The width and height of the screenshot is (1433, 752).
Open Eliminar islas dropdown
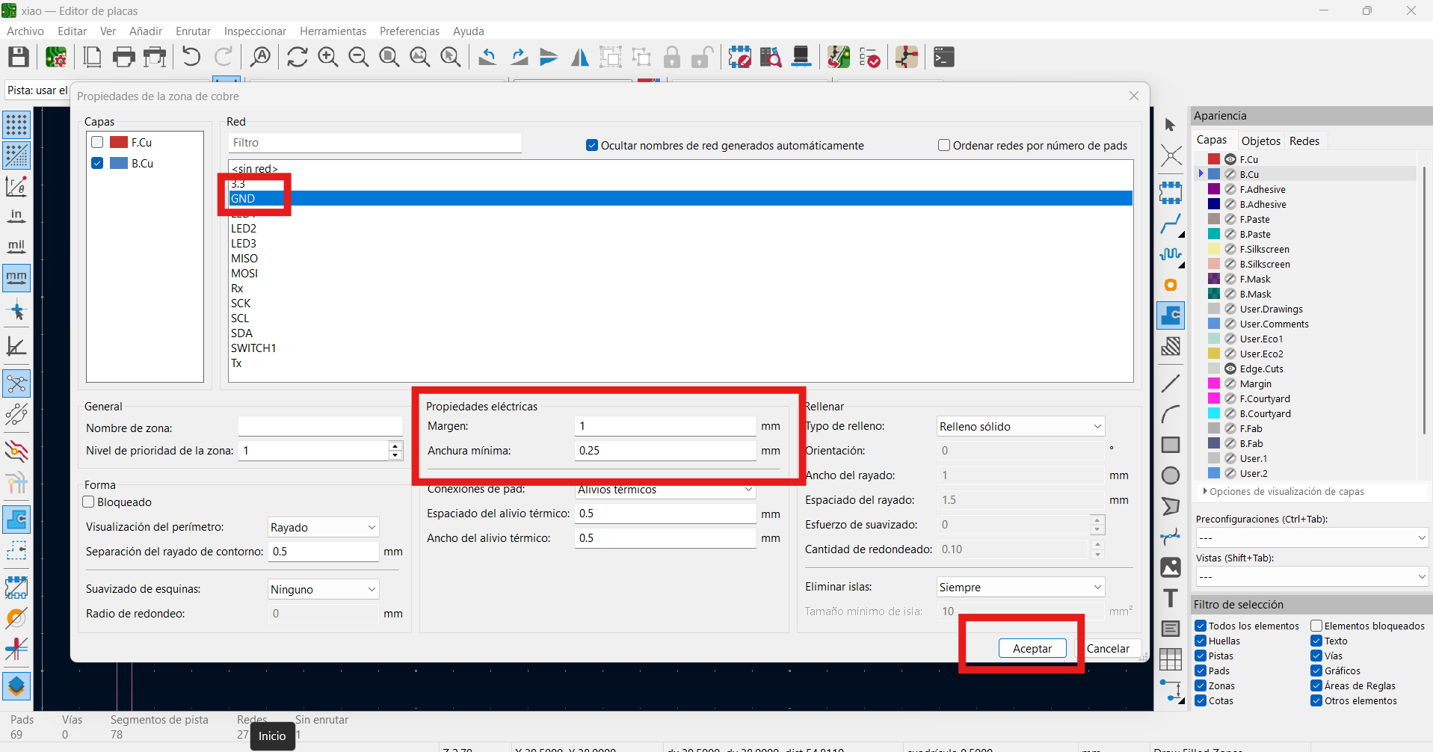[x=1020, y=587]
